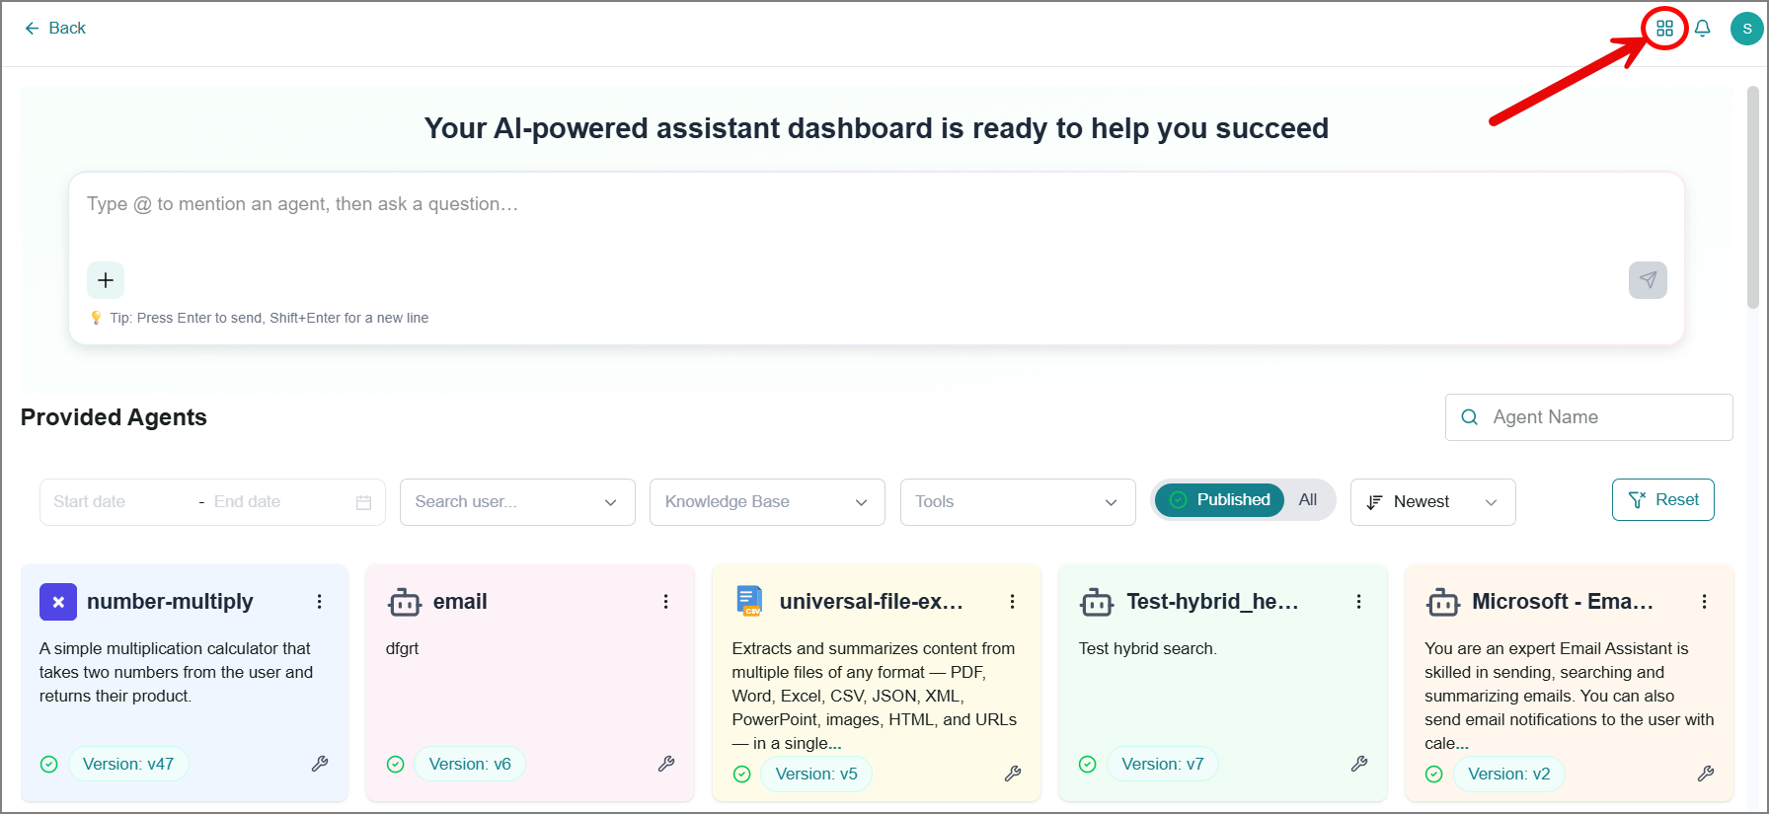Image resolution: width=1769 pixels, height=814 pixels.
Task: Expand the Search user dropdown
Action: (x=517, y=502)
